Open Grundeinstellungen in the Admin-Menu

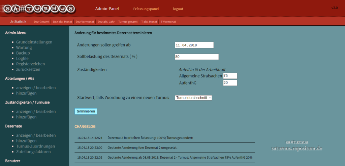(x=34, y=42)
